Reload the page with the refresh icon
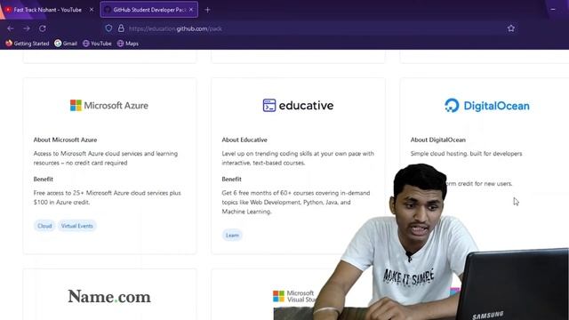Viewport: 569px width, 320px height. pyautogui.click(x=43, y=28)
